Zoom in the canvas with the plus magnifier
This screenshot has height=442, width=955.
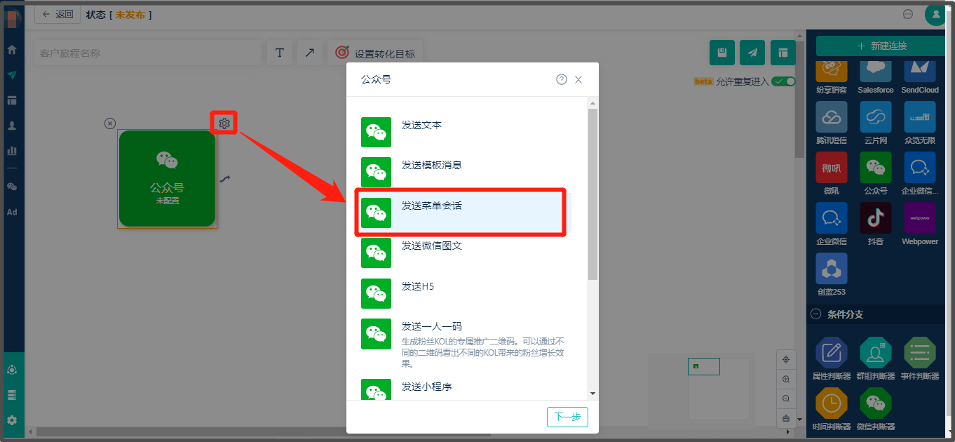click(786, 379)
